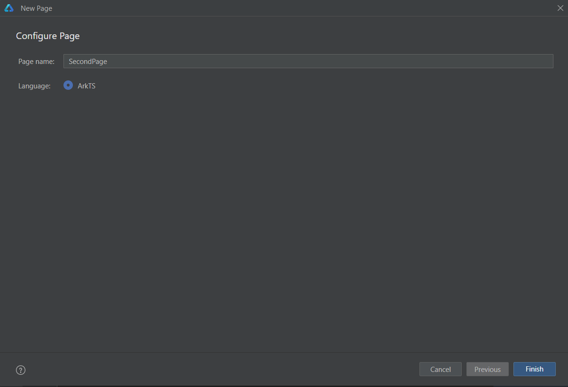Click the blank title bar area
This screenshot has height=387, width=568.
pyautogui.click(x=301, y=8)
